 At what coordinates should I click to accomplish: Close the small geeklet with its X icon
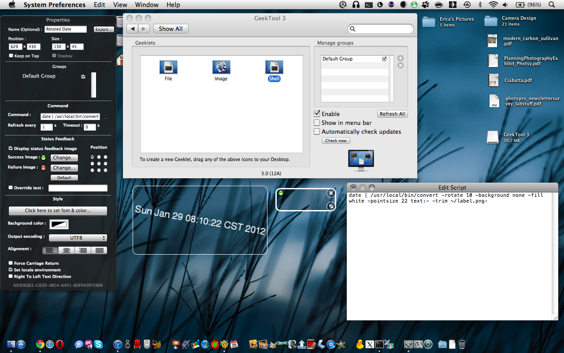point(331,193)
